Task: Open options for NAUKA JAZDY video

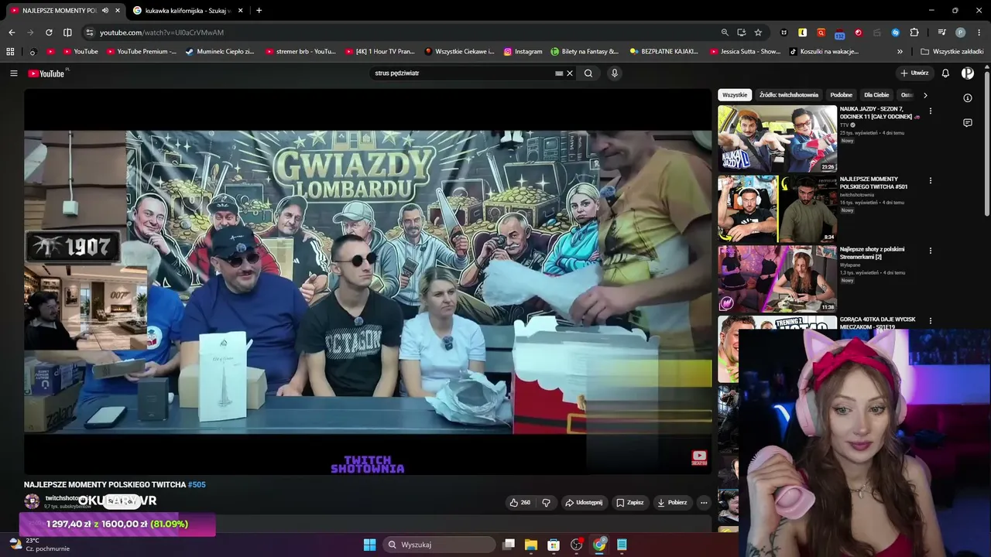Action: 931,111
